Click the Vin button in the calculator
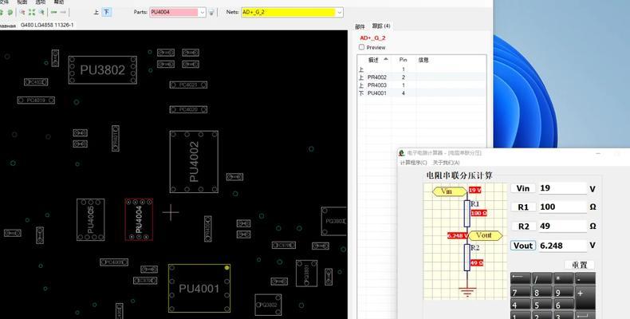The width and height of the screenshot is (630, 319). point(523,188)
